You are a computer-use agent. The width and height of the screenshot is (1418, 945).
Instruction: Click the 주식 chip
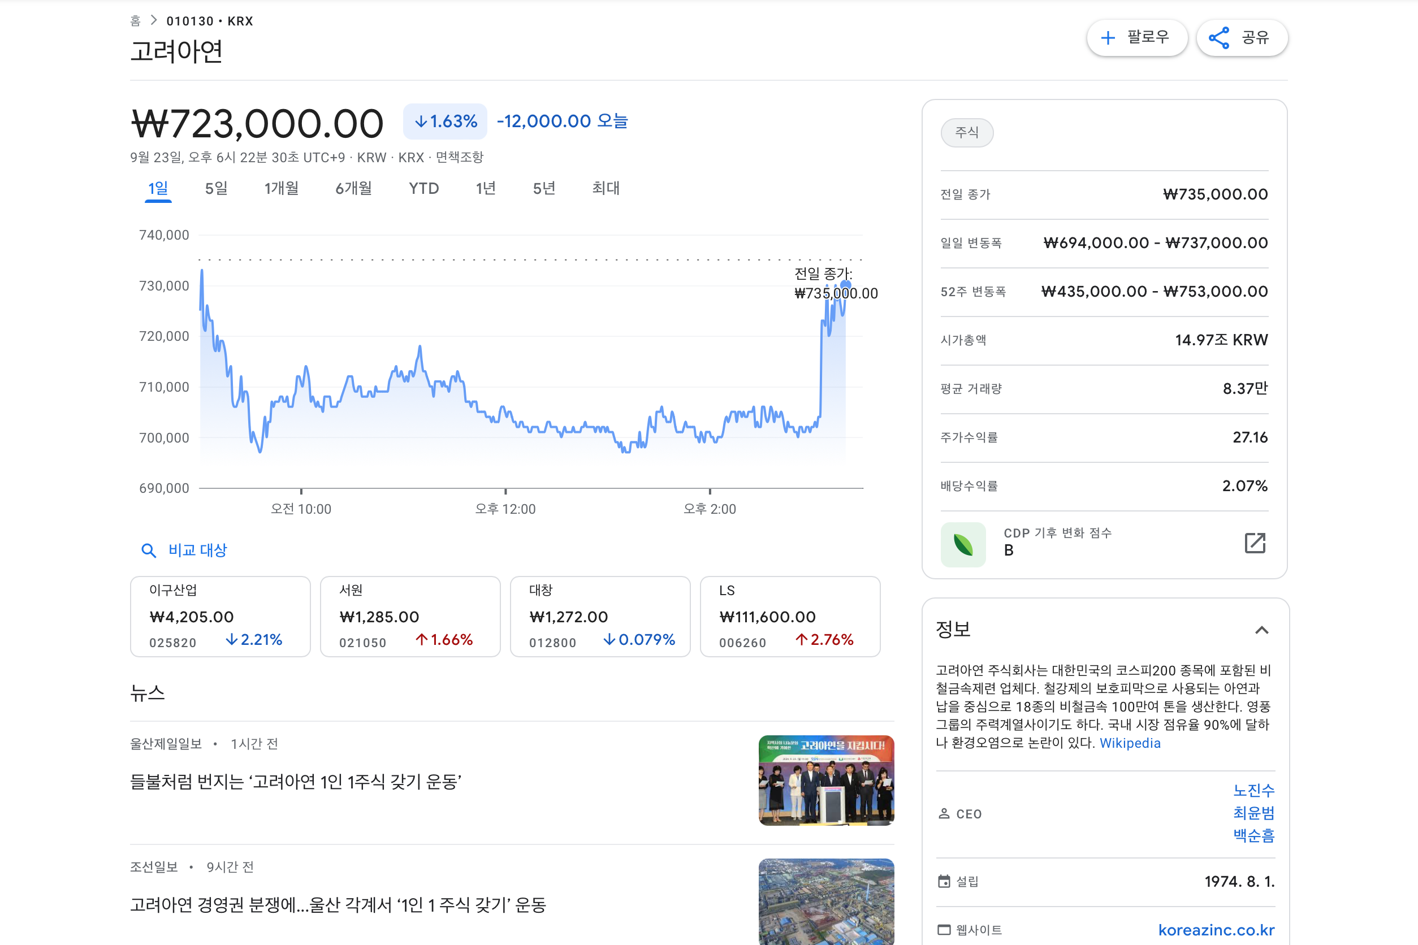pos(967,132)
